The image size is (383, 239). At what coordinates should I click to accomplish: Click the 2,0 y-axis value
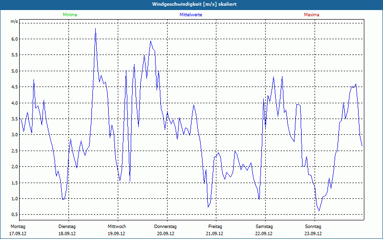coord(14,166)
